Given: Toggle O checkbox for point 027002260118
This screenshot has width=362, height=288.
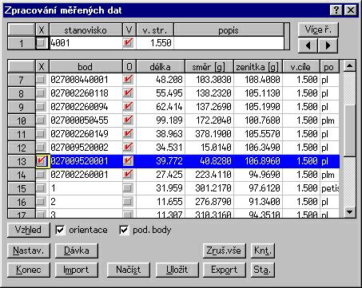Looking at the screenshot, I should 129,93.
